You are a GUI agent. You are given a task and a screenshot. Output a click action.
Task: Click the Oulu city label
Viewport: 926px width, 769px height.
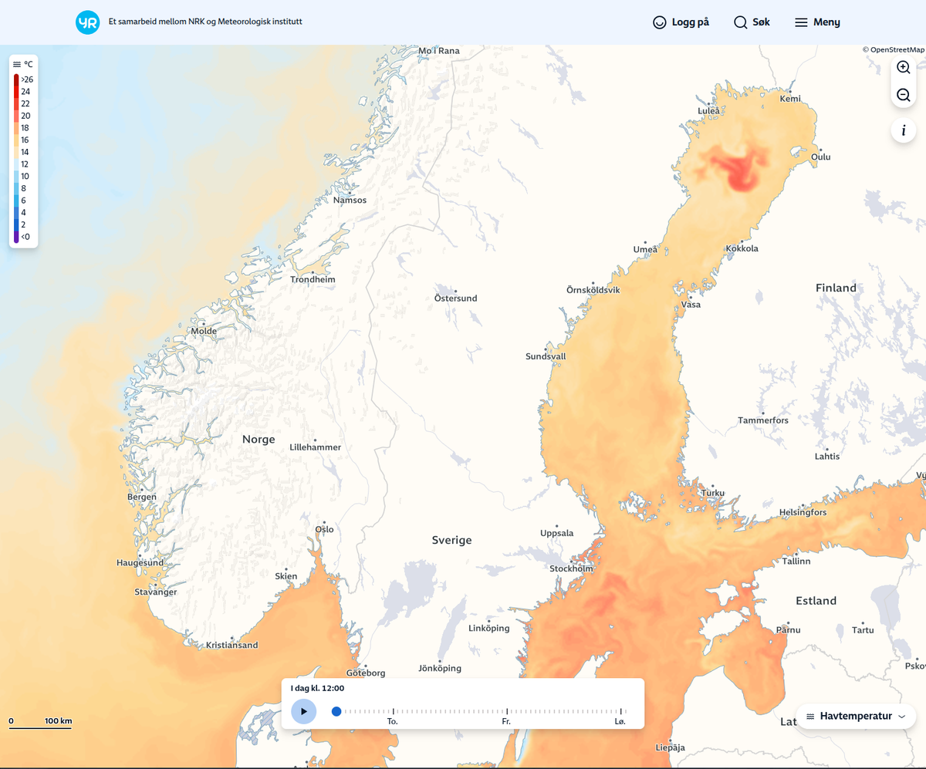click(821, 157)
